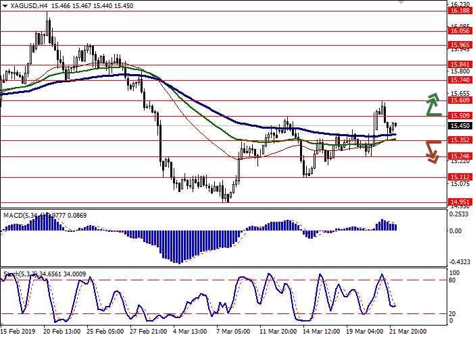473x337 pixels.
Task: Select the 16.056 resistance level label
Action: tap(459, 31)
